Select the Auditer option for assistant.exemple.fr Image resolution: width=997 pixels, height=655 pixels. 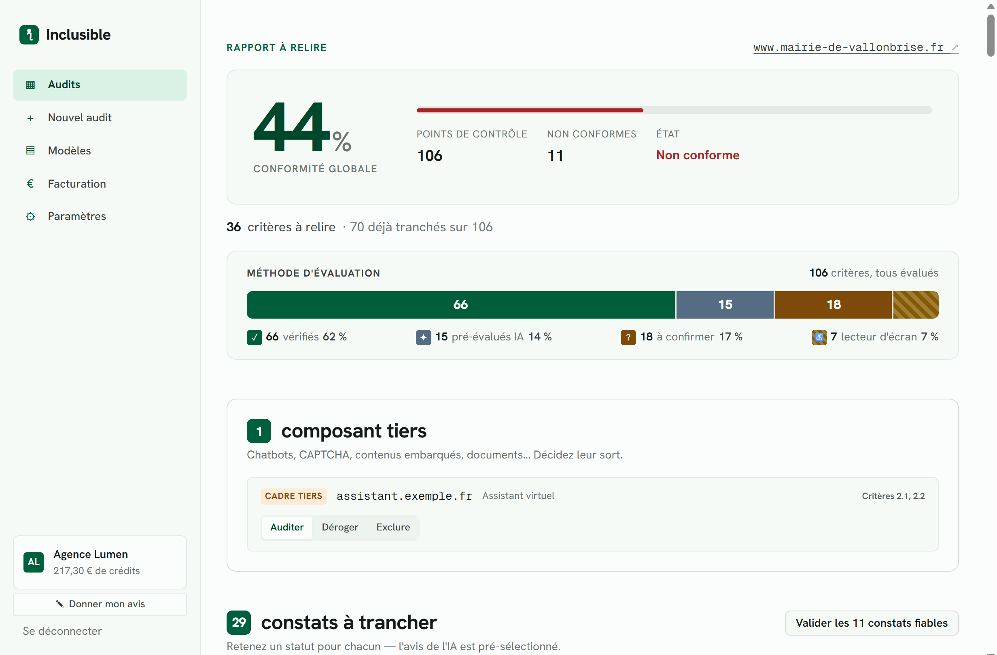pos(287,527)
